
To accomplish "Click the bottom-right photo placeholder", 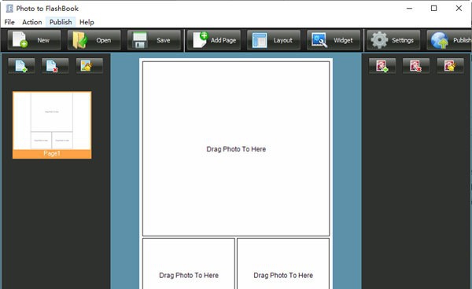I will (283, 263).
